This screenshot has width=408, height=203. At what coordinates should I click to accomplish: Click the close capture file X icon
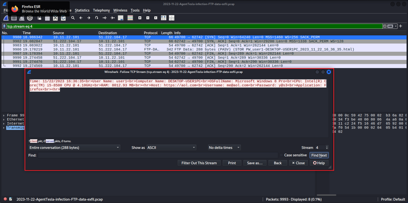tap(55, 18)
